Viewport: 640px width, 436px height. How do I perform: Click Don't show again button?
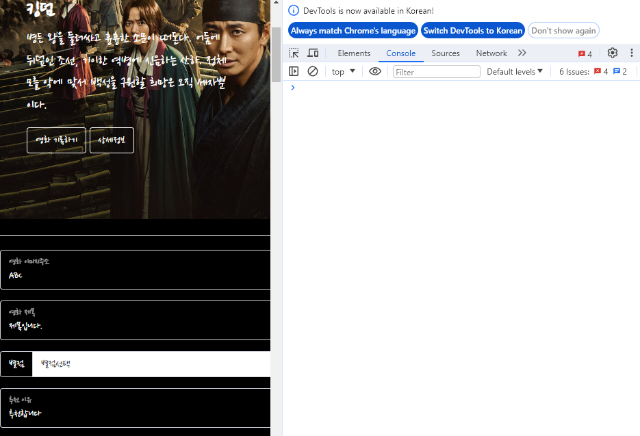(x=563, y=31)
